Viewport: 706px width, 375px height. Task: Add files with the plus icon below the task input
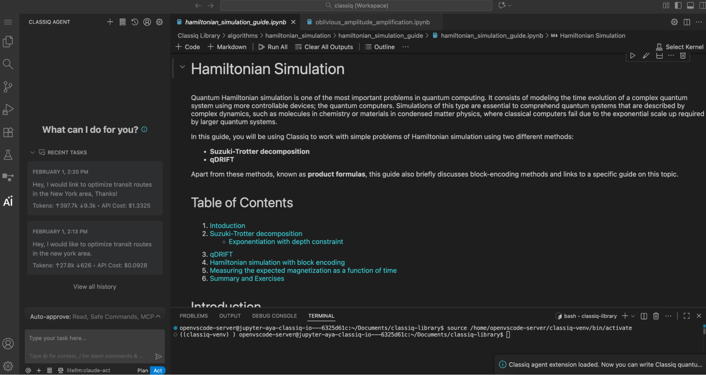click(x=39, y=370)
